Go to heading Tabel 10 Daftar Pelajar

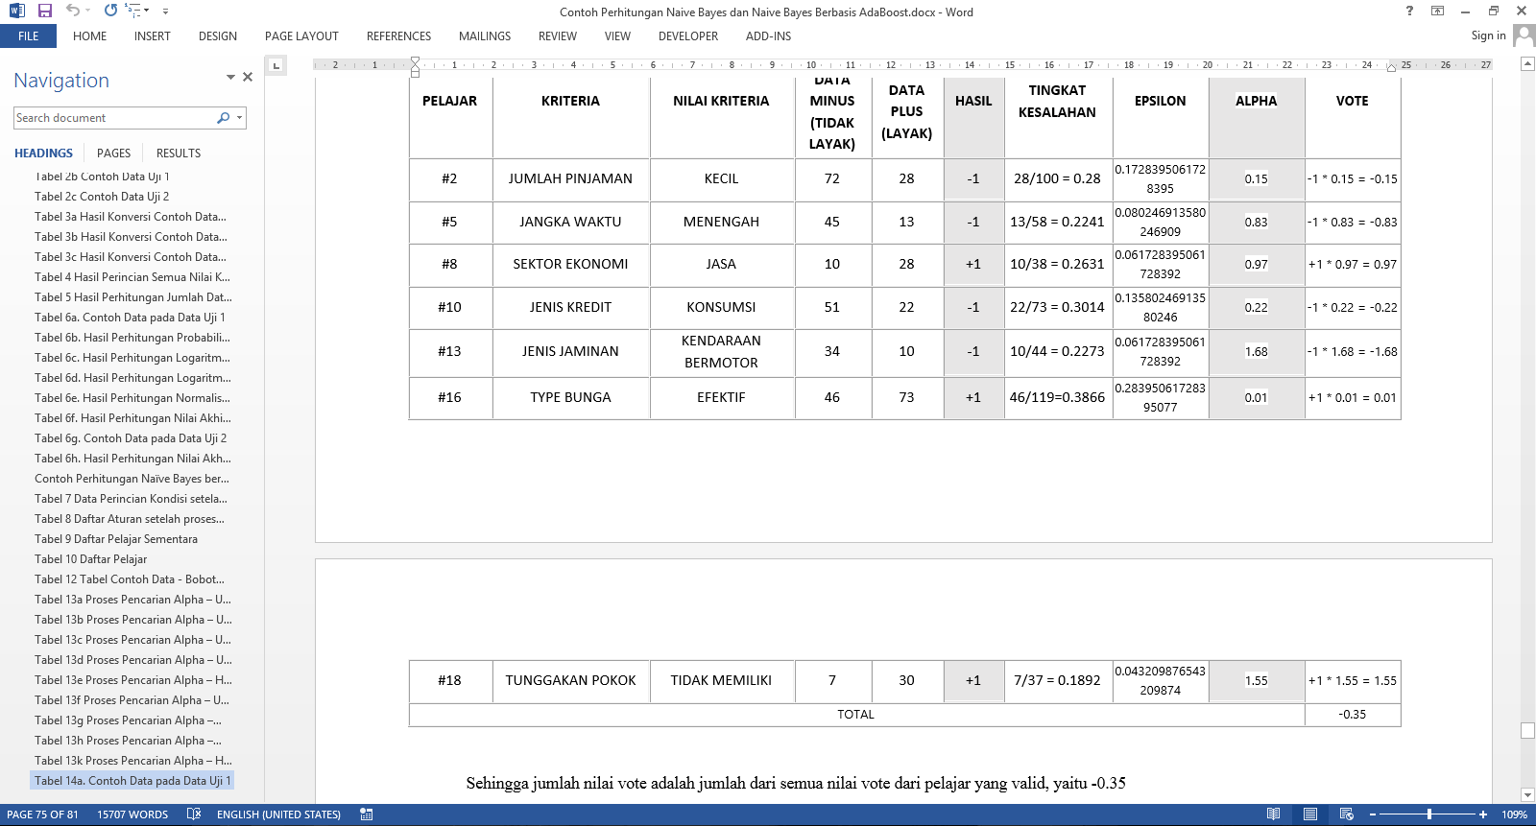(91, 559)
